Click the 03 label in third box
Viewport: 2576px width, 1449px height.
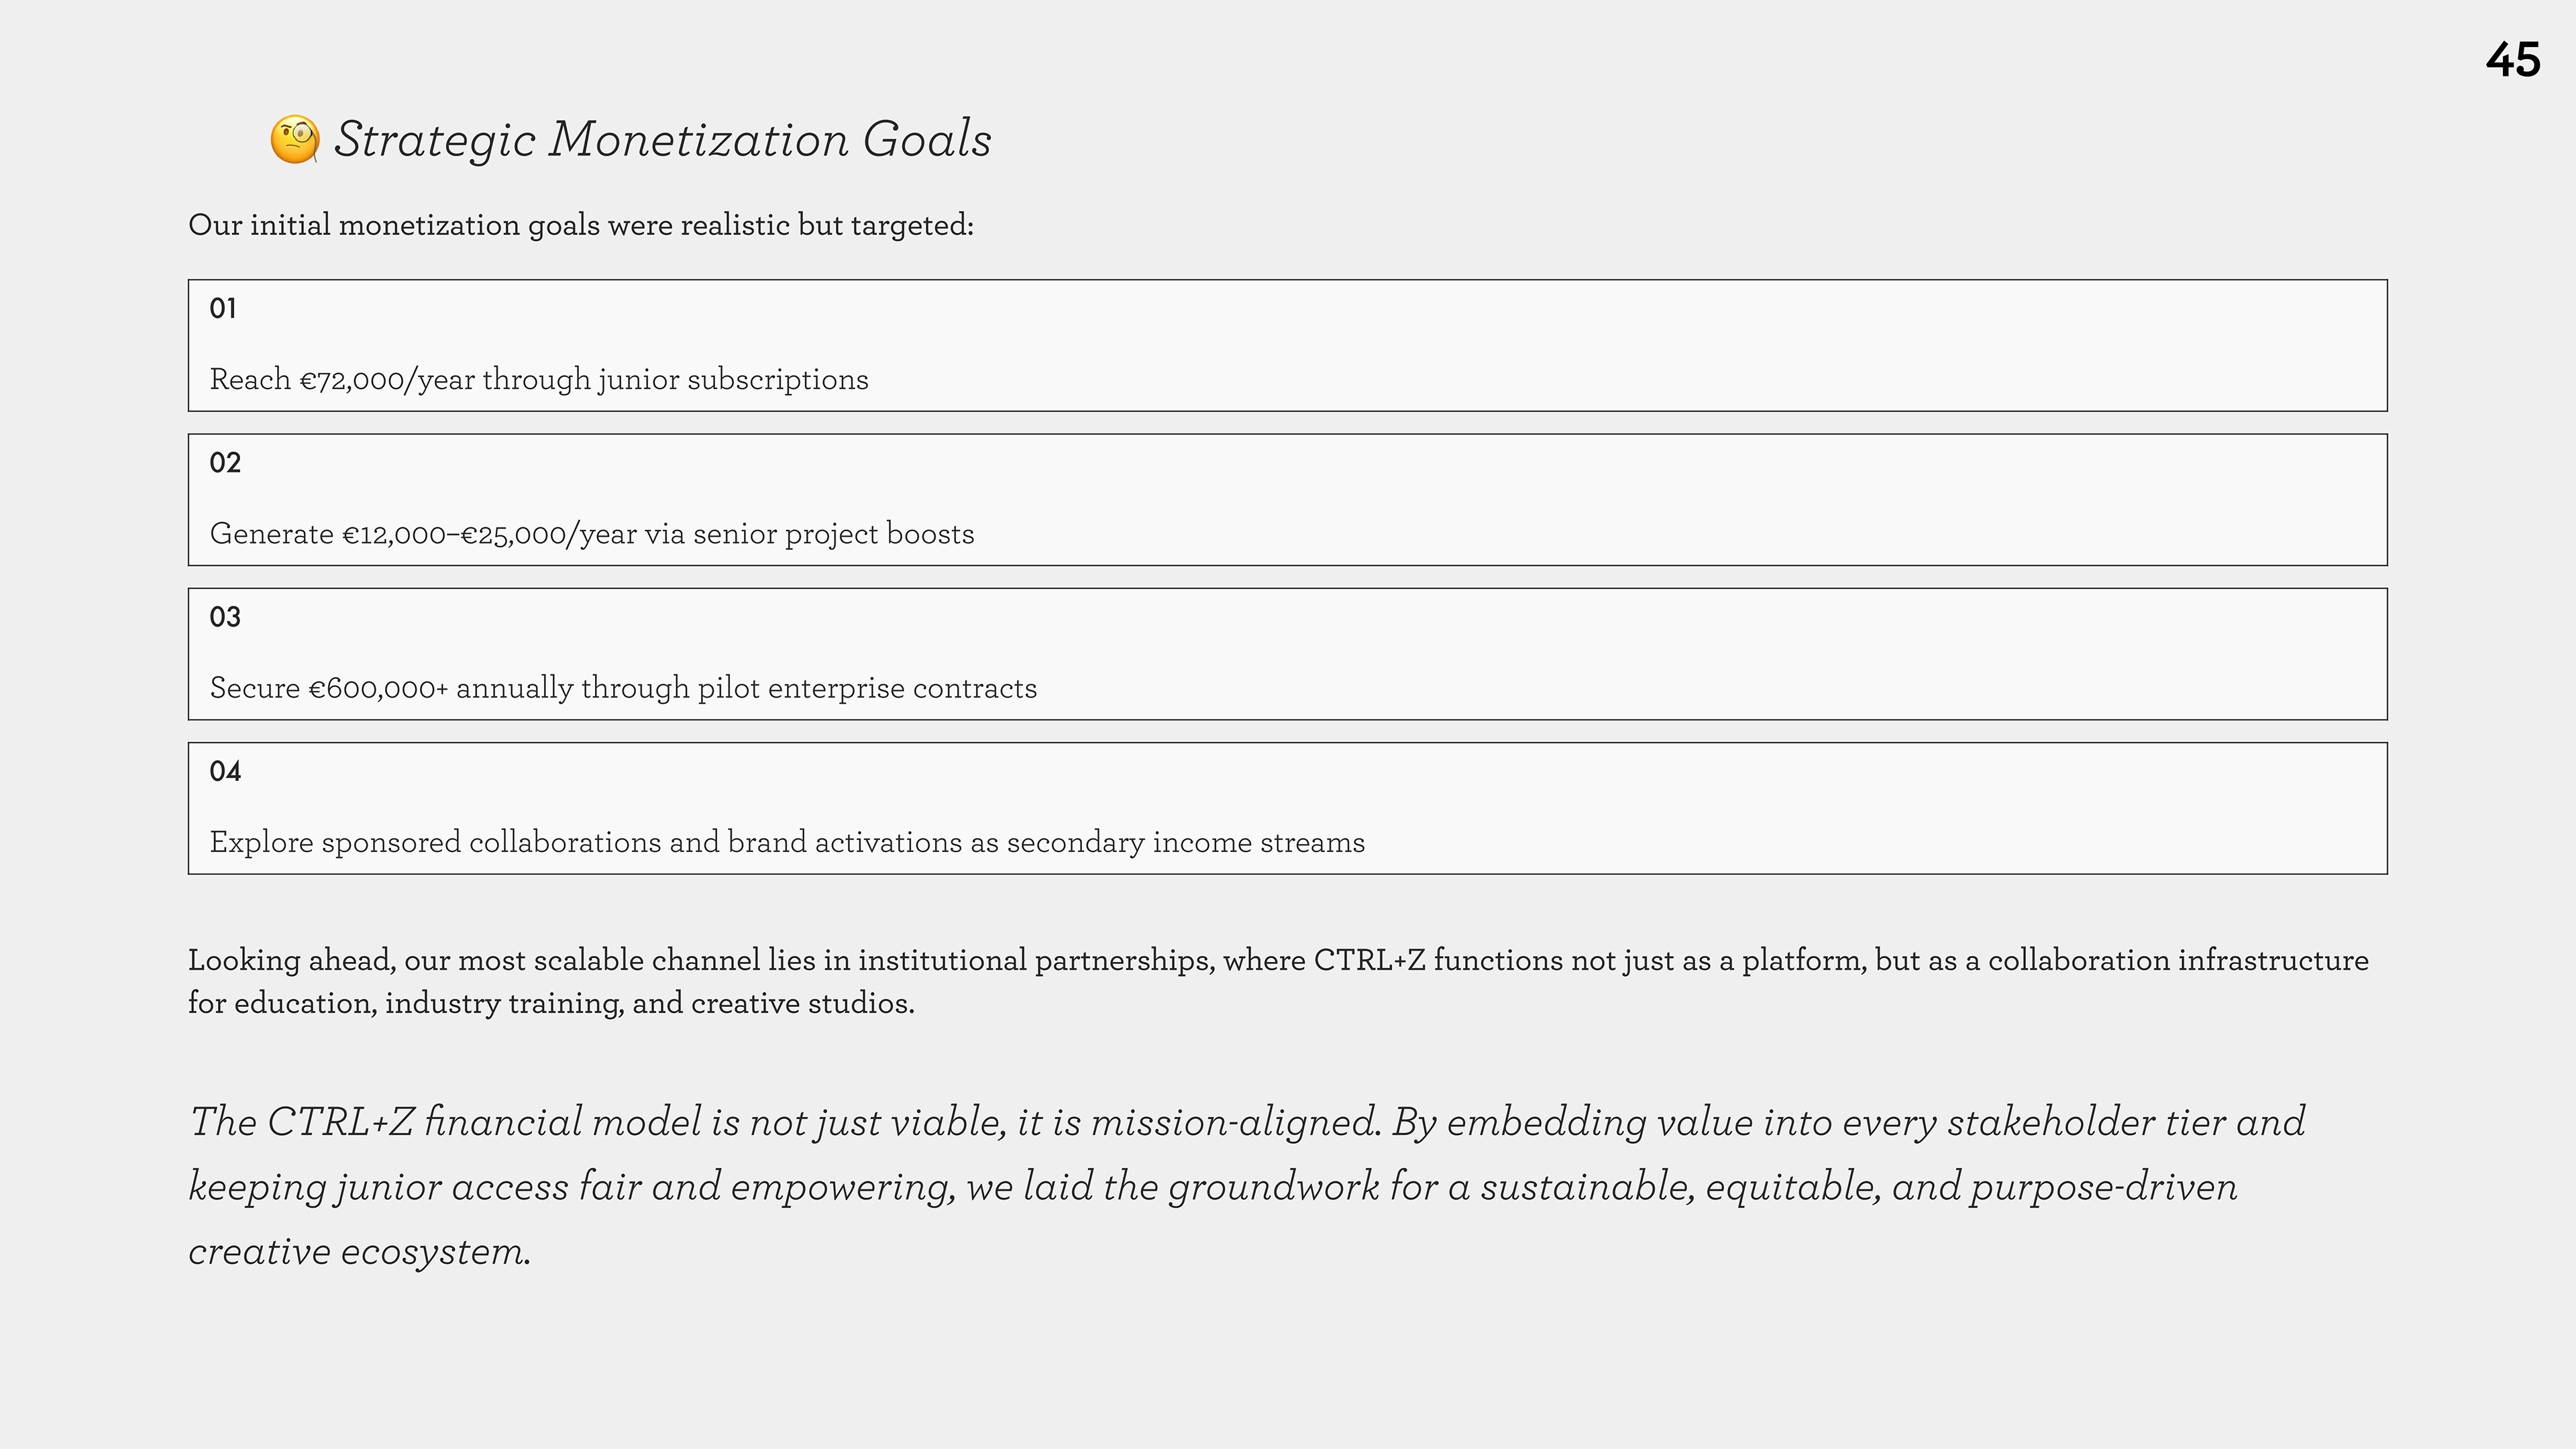coord(225,617)
